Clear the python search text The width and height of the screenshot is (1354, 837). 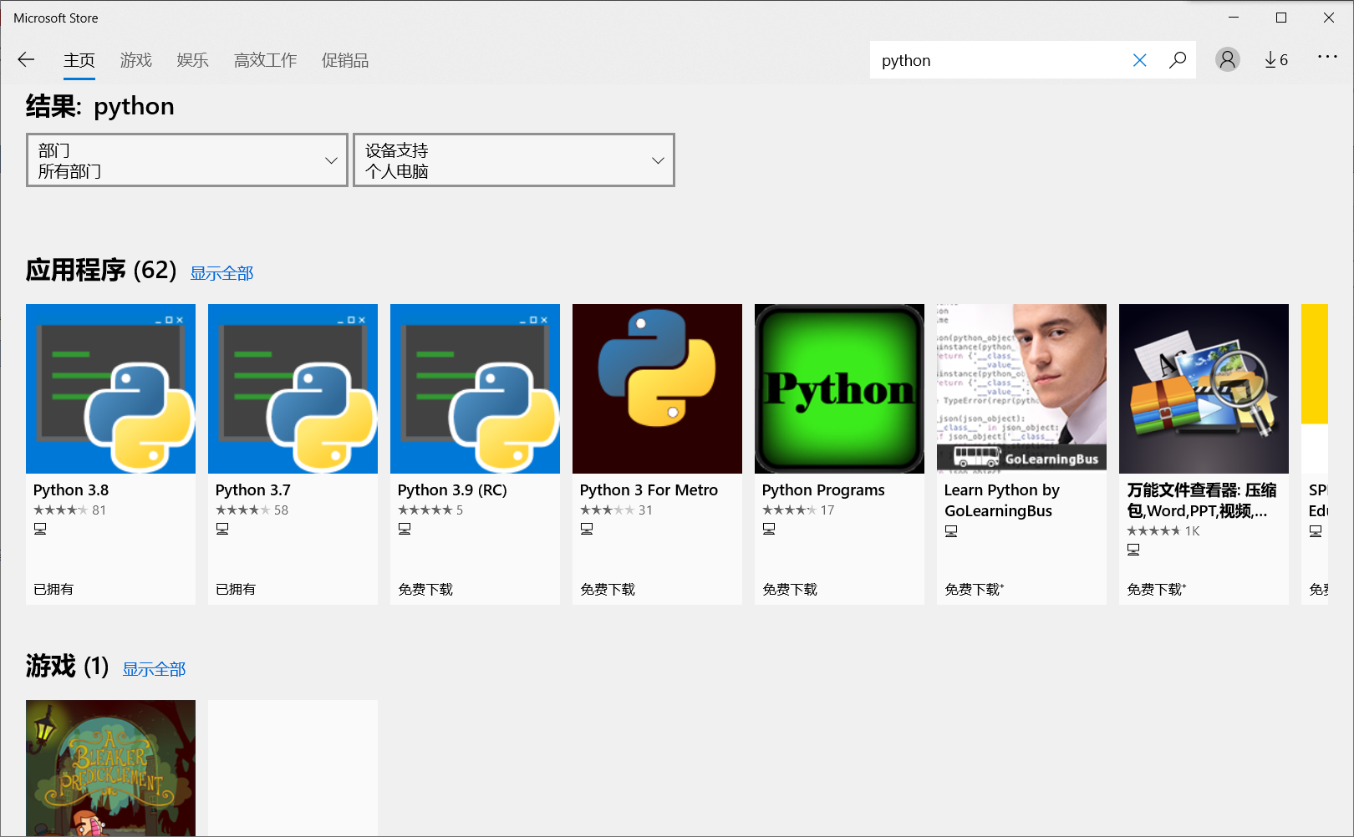coord(1139,60)
